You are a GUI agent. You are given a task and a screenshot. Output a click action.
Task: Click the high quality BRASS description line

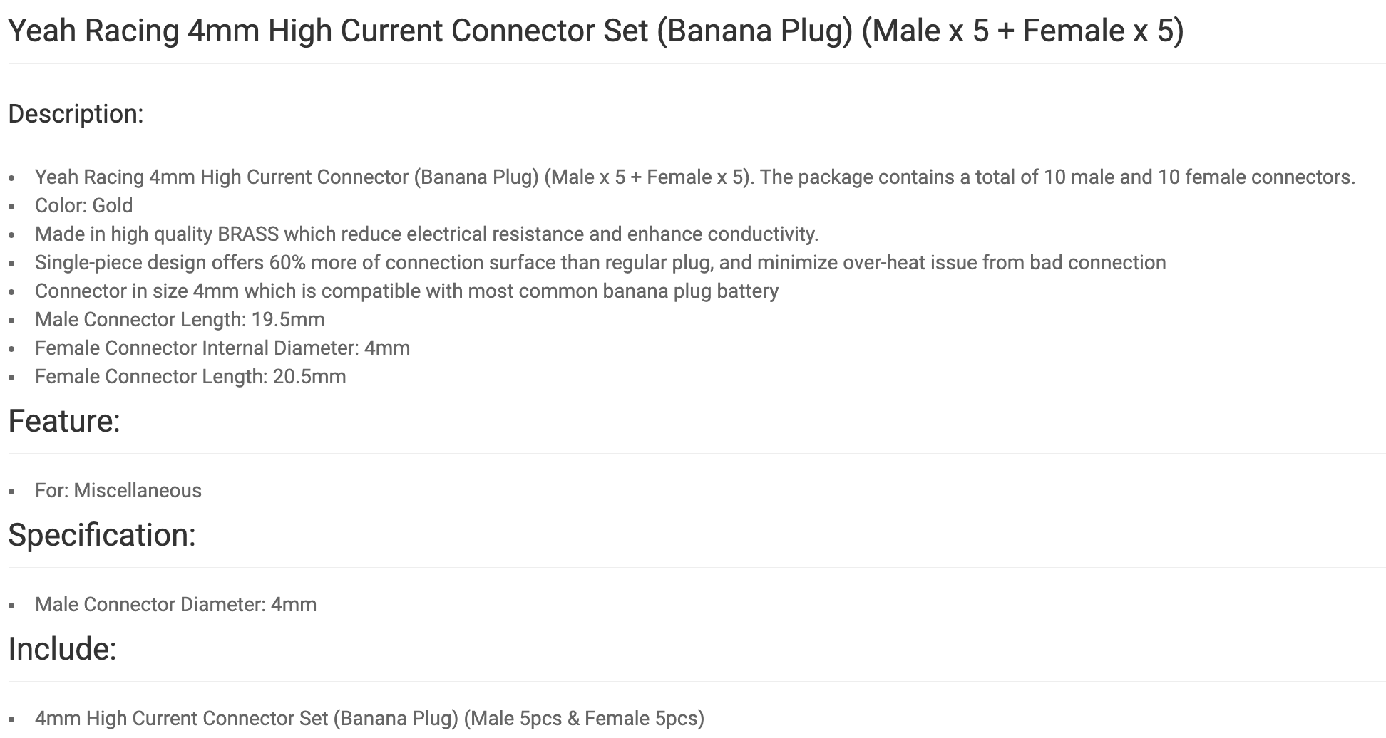[426, 234]
